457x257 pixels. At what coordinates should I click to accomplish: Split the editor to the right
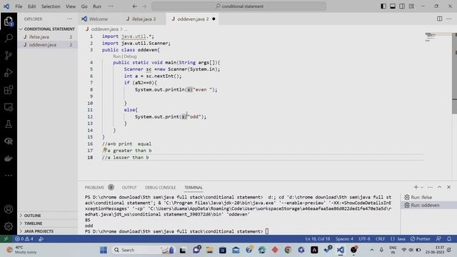pyautogui.click(x=440, y=19)
